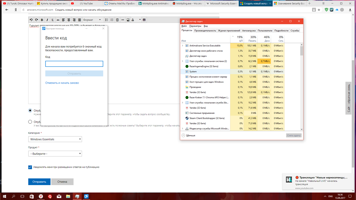Switch to 'Автозагрузка' tab
Screen dimensions: 356x200
249,31
